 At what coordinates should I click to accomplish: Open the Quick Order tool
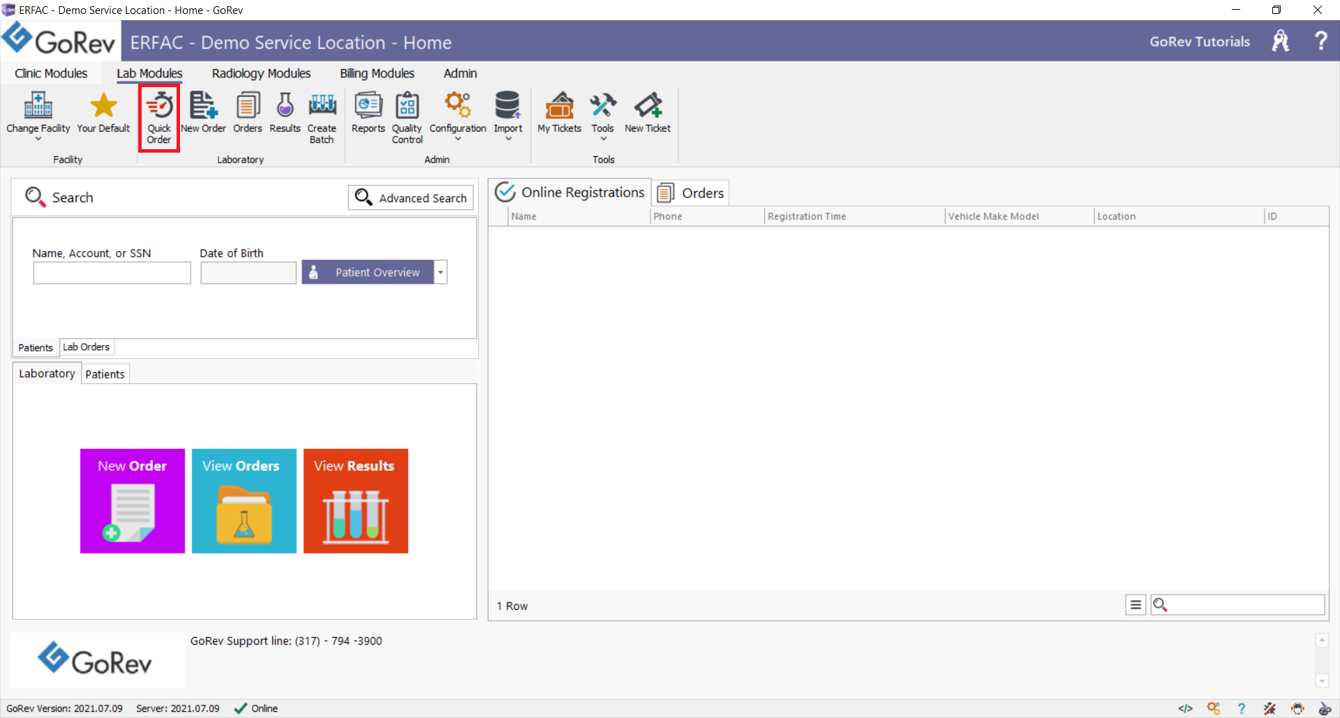tap(159, 118)
